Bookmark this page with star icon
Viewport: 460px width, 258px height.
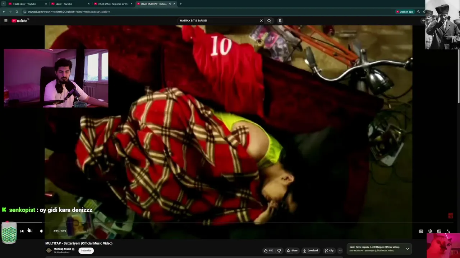[x=424, y=11]
